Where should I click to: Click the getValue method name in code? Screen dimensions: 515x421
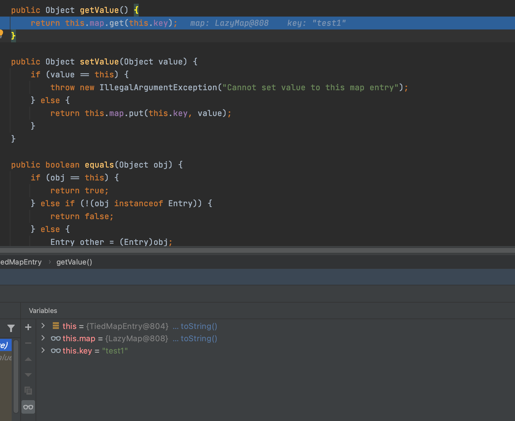[x=99, y=10]
